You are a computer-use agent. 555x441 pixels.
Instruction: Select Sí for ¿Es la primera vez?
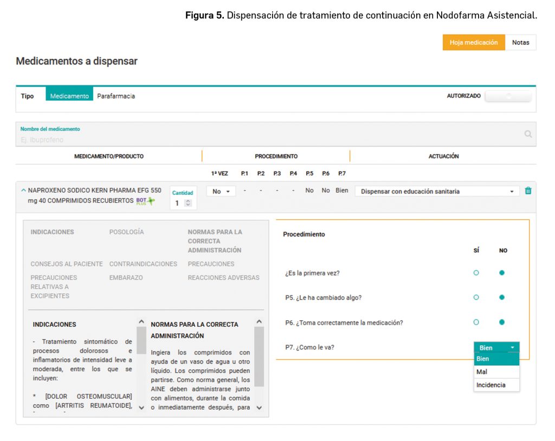476,273
